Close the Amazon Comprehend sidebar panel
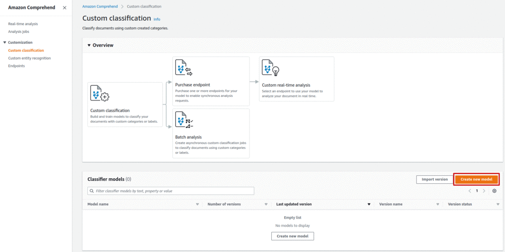505x252 pixels. click(x=64, y=8)
